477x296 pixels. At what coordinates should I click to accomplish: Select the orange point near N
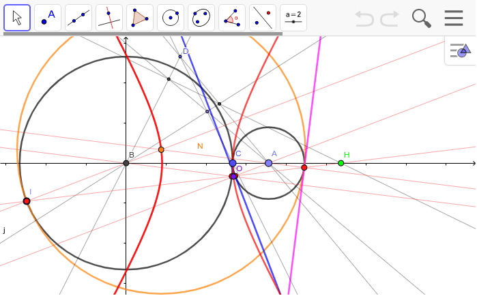161,149
